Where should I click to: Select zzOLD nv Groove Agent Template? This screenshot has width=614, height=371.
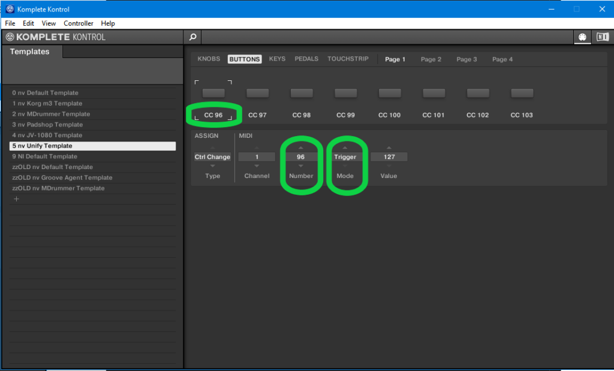(92, 177)
